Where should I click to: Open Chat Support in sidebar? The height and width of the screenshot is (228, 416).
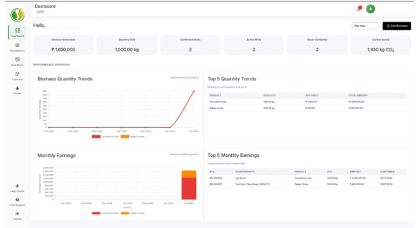tap(17, 202)
